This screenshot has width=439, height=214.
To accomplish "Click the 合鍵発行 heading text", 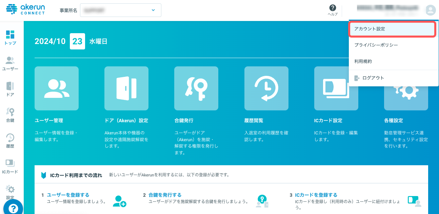I will [x=184, y=121].
